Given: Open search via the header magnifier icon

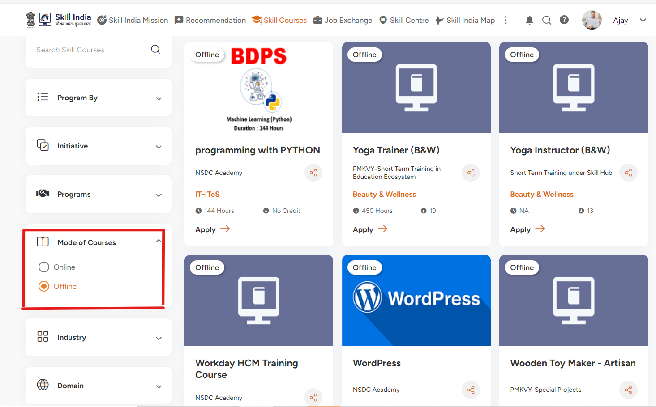Looking at the screenshot, I should point(546,20).
